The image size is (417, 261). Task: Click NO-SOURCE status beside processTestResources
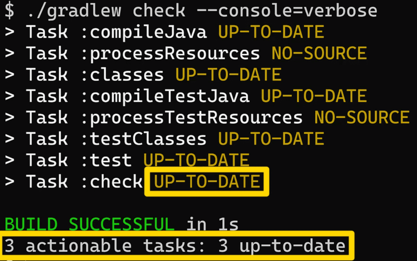click(x=362, y=117)
